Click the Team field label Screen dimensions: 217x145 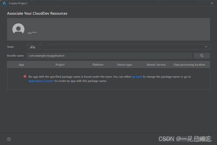11,47
